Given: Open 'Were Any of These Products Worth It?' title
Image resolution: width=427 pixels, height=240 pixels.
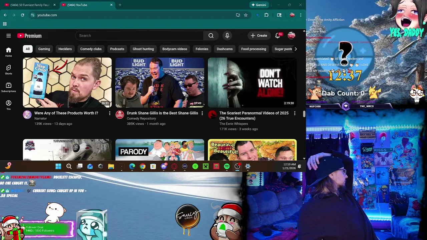Looking at the screenshot, I should 66,113.
